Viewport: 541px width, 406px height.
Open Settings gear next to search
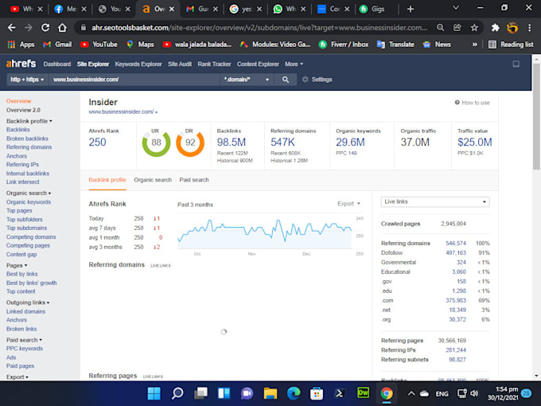click(317, 80)
